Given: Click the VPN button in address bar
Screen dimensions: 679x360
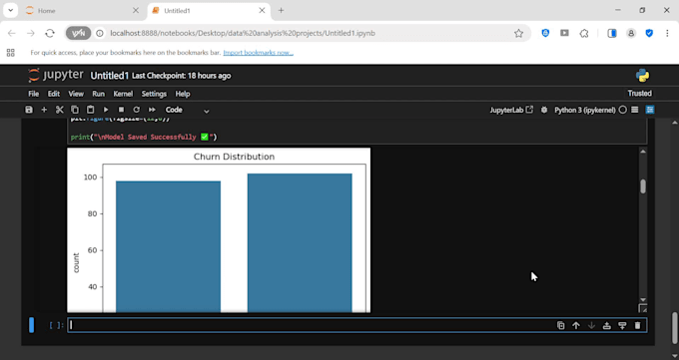Looking at the screenshot, I should (78, 33).
